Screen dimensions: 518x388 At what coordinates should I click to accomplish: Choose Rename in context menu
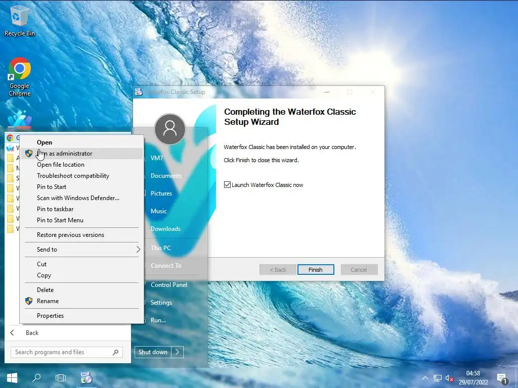(x=81, y=301)
